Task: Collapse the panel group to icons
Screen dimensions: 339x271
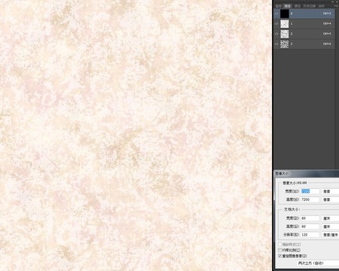Action: tap(333, 2)
